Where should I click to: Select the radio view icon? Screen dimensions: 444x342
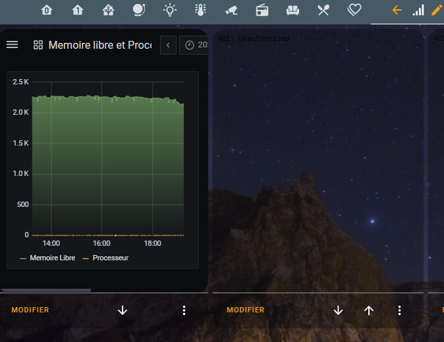click(x=262, y=10)
